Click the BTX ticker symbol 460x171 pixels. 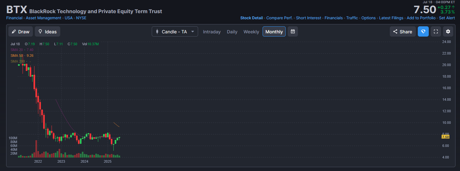[16, 10]
